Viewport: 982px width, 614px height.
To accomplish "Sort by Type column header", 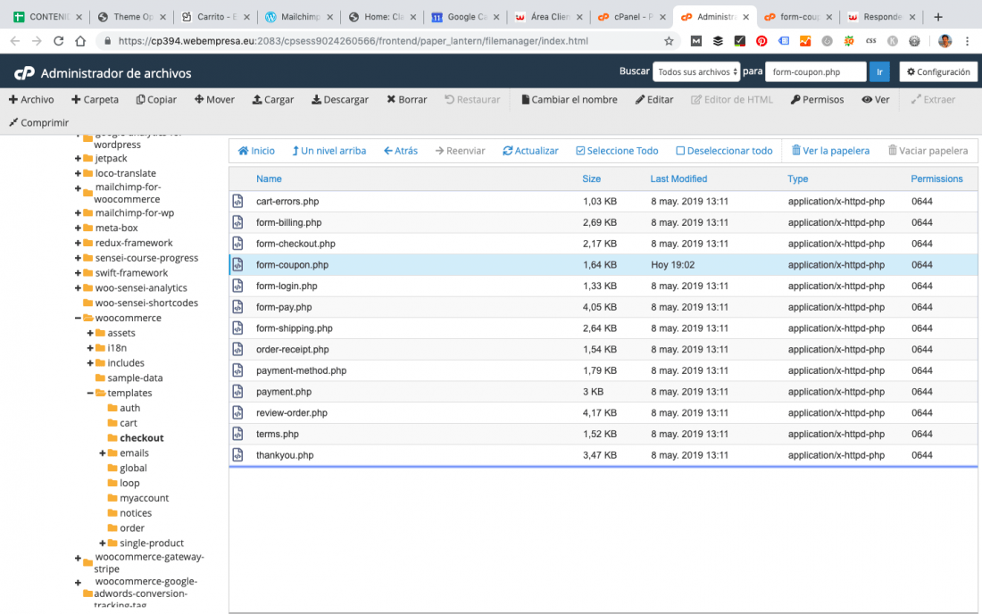I will pos(797,179).
